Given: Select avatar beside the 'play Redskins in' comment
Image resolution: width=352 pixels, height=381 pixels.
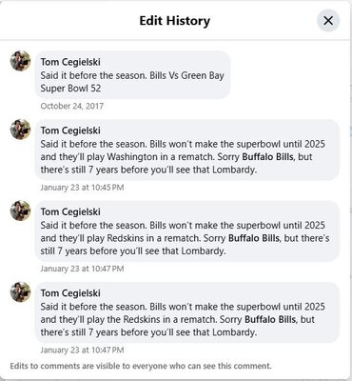Looking at the screenshot, I should pos(21,211).
